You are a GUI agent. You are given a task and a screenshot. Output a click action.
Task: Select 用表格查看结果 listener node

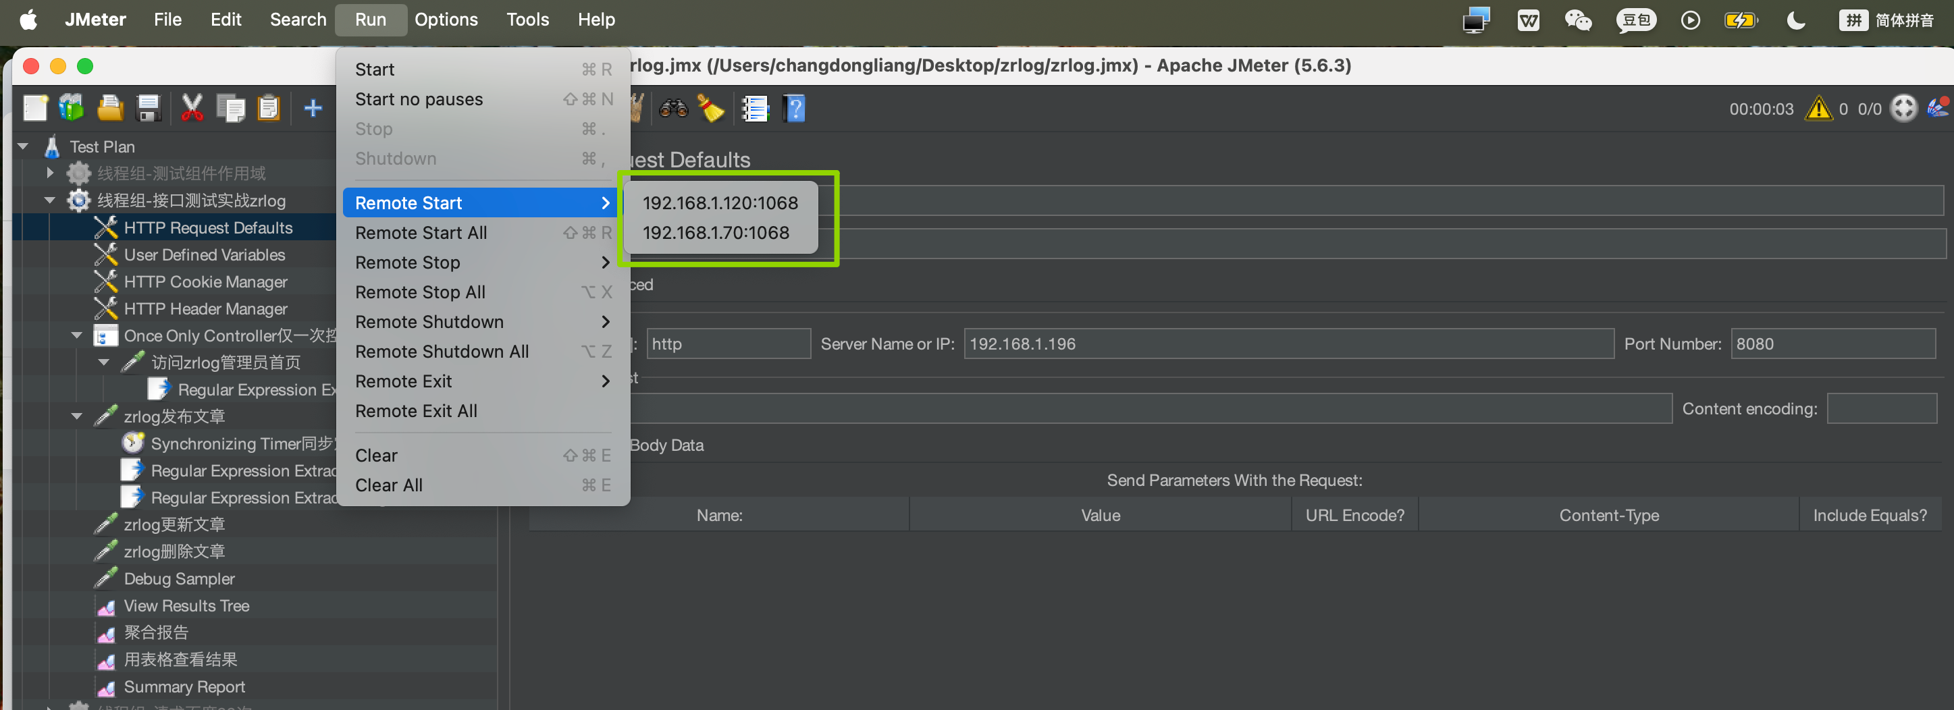pos(180,659)
